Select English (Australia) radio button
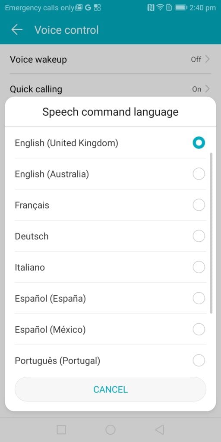Screen dimensions: 221x442 tap(199, 174)
